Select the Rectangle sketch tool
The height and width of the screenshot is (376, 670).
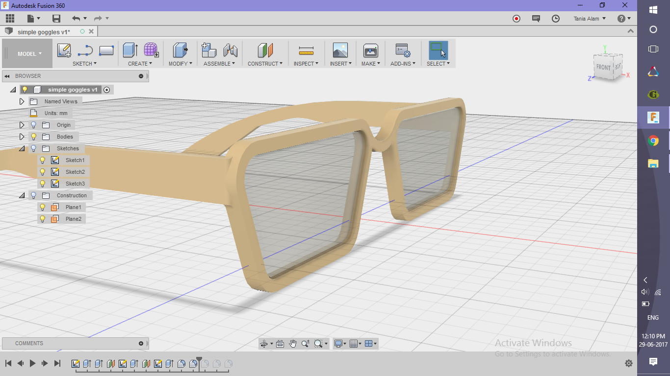pos(106,50)
